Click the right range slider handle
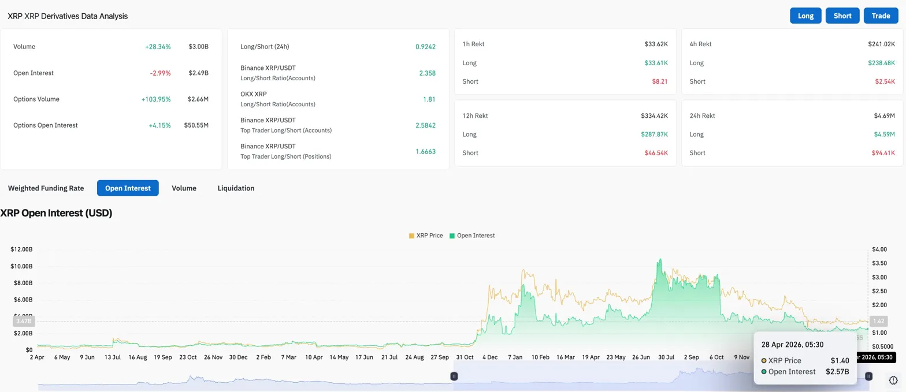The height and width of the screenshot is (392, 906). click(x=868, y=376)
